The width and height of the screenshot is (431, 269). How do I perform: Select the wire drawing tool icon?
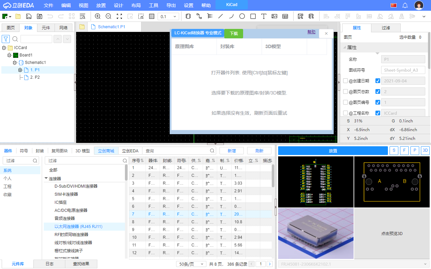[199, 16]
